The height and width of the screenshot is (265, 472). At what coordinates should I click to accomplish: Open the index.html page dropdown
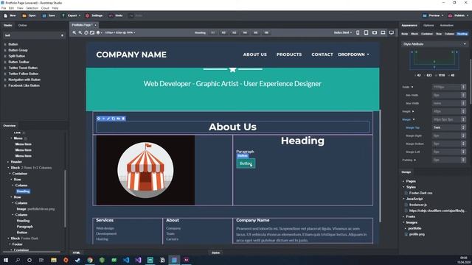coord(342,32)
